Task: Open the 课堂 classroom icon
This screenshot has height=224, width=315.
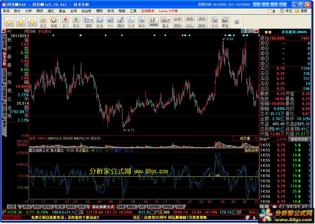Action: pyautogui.click(x=225, y=22)
